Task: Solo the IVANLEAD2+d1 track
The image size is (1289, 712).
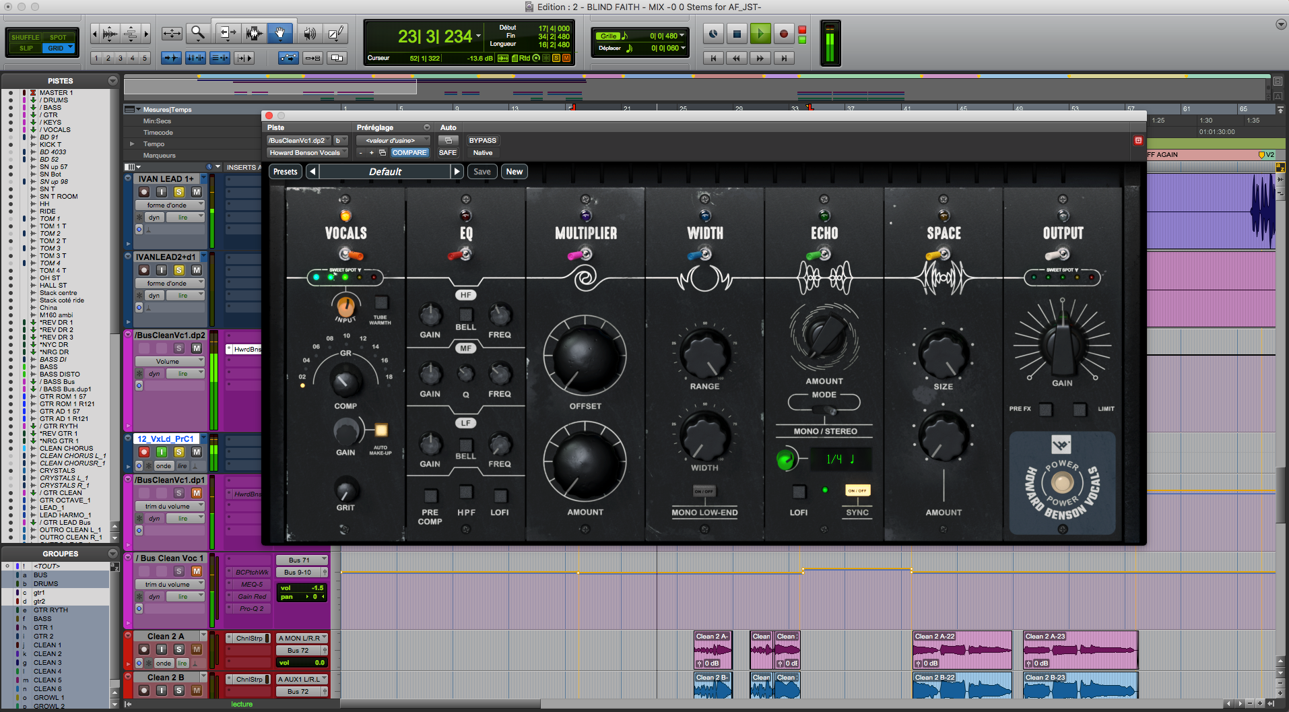Action: tap(179, 269)
